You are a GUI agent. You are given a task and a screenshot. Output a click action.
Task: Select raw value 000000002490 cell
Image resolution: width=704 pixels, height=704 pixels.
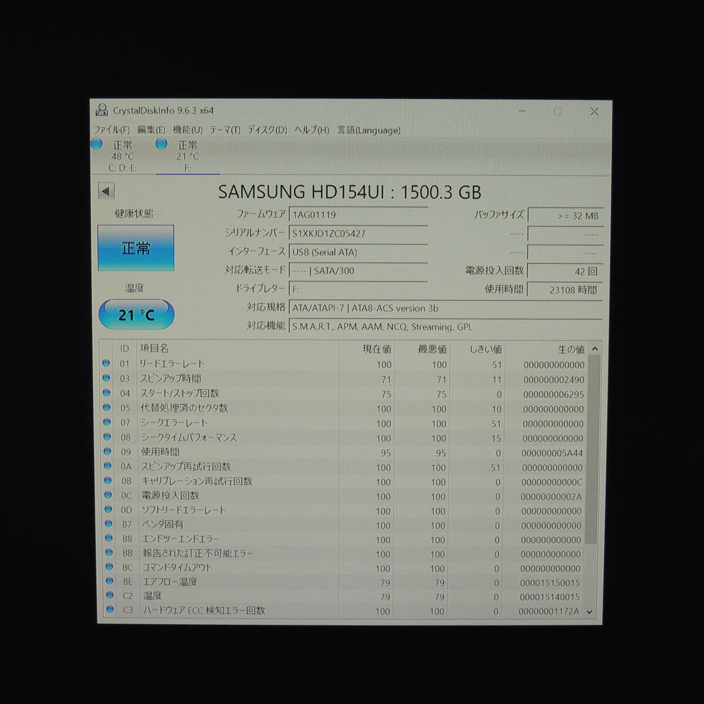[x=554, y=380]
